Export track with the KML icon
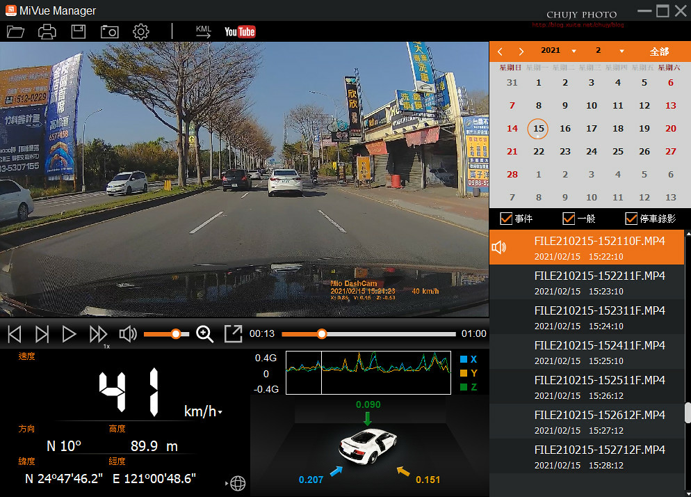 [204, 32]
